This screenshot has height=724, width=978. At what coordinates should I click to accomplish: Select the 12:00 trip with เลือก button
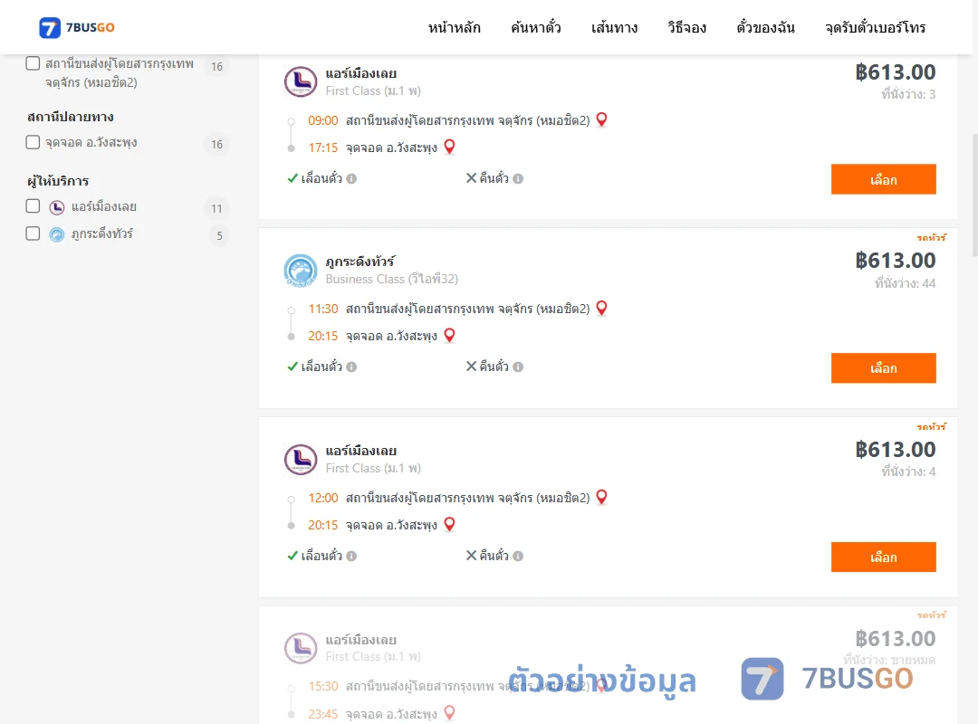point(883,557)
